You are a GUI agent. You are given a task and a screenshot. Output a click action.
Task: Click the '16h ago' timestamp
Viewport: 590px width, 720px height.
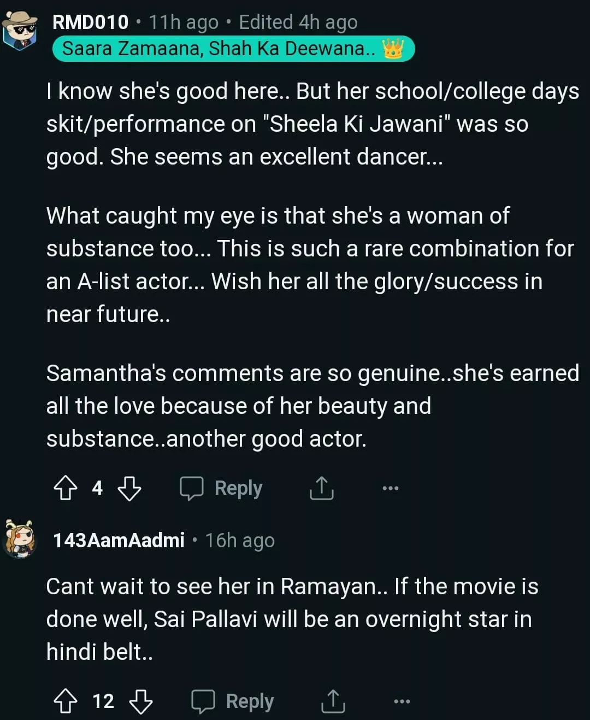pos(240,540)
